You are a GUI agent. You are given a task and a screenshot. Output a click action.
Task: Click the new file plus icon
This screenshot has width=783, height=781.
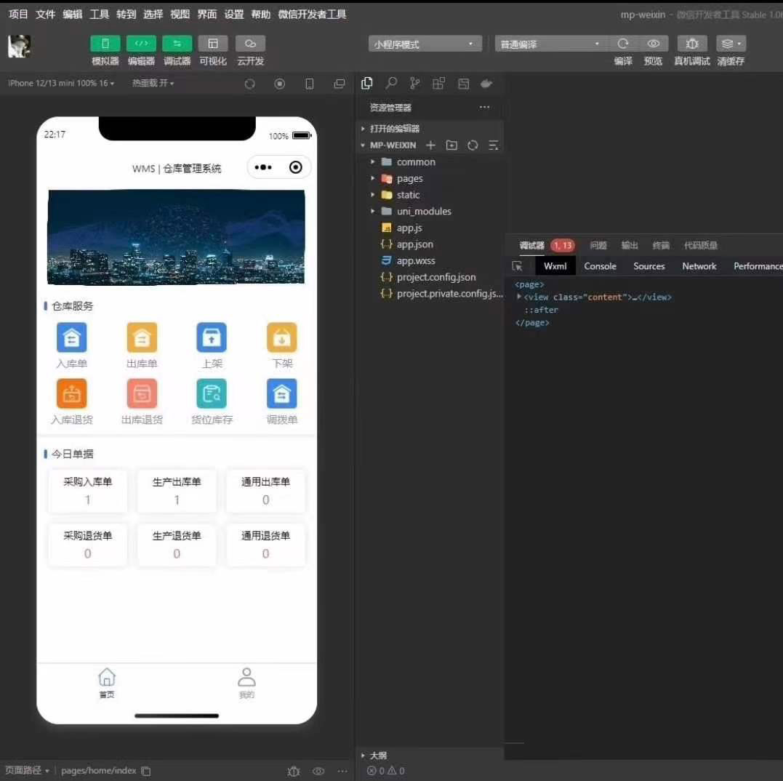pos(430,145)
